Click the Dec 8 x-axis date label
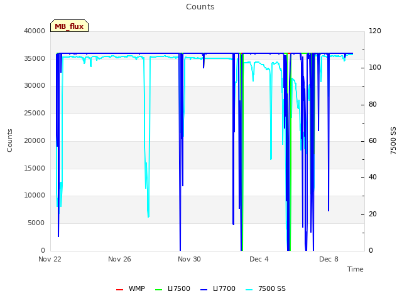Screen dimensions: 402x301 (x=329, y=259)
